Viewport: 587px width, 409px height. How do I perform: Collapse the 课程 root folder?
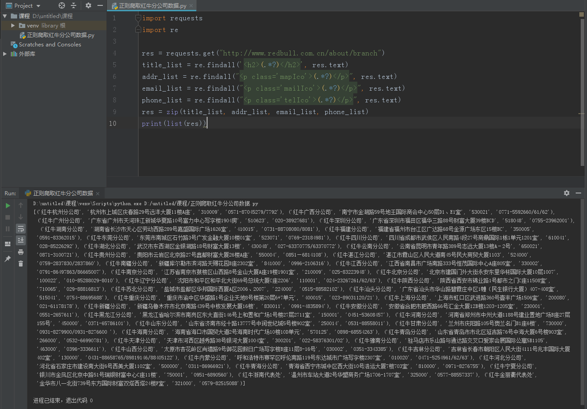[5, 16]
